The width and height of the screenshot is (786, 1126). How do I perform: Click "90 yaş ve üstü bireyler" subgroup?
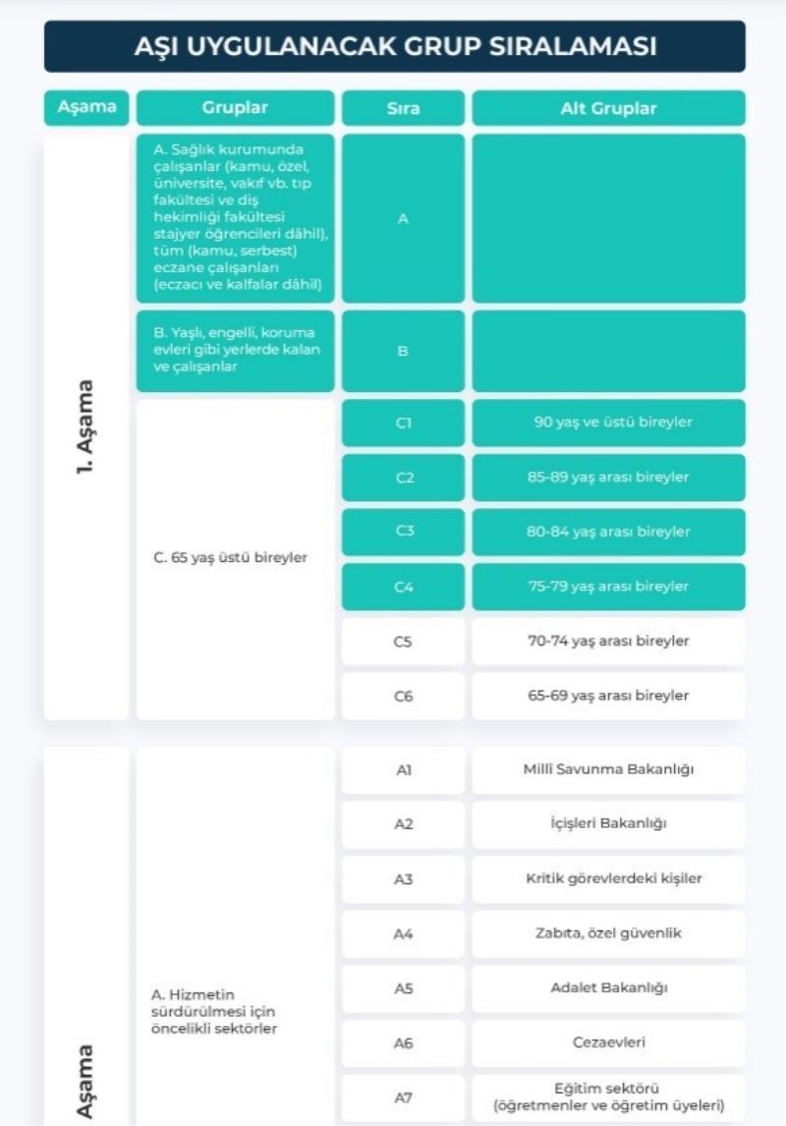pos(608,422)
